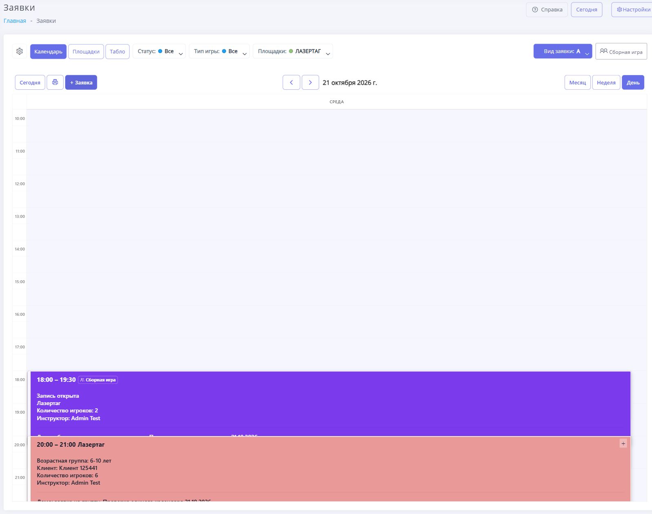Viewport: 652px width, 514px height.
Task: Switch to Табло tab
Action: coord(118,51)
